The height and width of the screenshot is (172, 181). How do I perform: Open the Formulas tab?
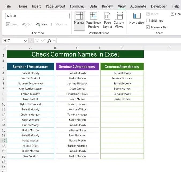coord(77,6)
